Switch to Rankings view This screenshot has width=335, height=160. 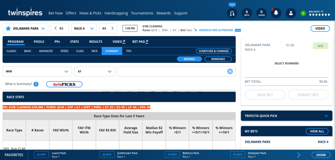click(218, 59)
